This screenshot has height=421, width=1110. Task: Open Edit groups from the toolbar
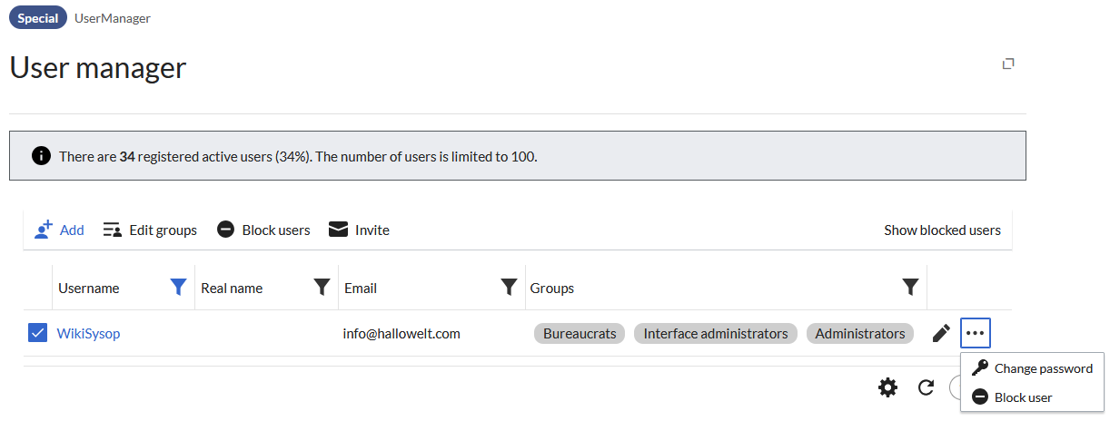[x=150, y=230]
